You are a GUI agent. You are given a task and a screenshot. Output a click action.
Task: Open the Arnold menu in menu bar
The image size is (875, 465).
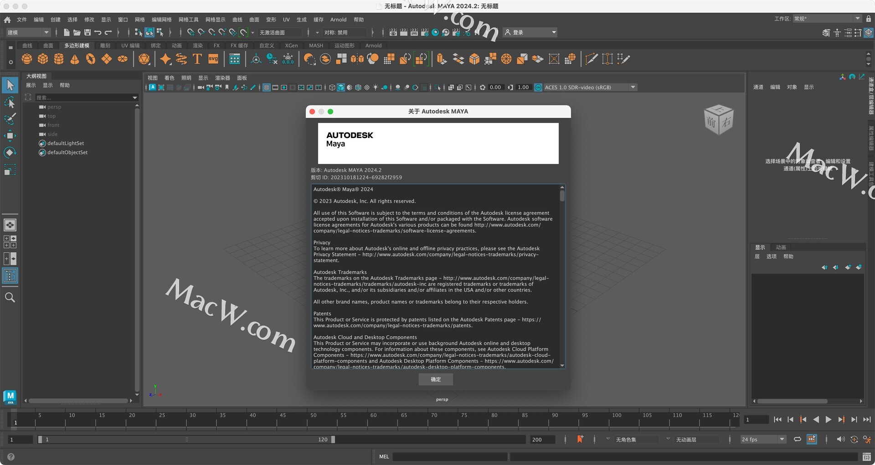pos(338,20)
